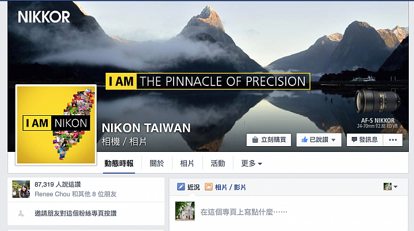Click the I AM NIKON profile picture

[x=56, y=125]
